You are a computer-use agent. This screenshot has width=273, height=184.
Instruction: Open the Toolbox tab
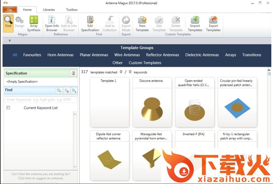coord(72,10)
